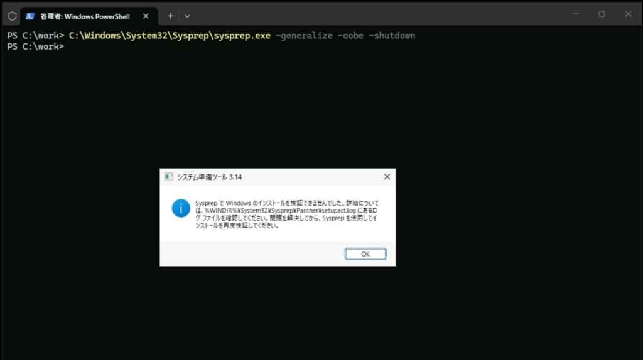
Task: Click the sysprep.exe path in the command line
Action: [170, 36]
